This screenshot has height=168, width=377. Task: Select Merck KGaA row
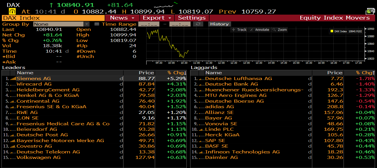(283, 135)
